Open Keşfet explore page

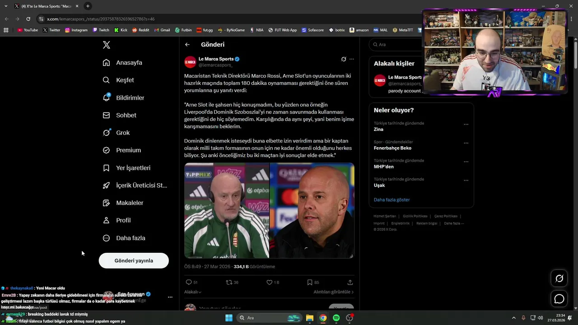tap(118, 80)
